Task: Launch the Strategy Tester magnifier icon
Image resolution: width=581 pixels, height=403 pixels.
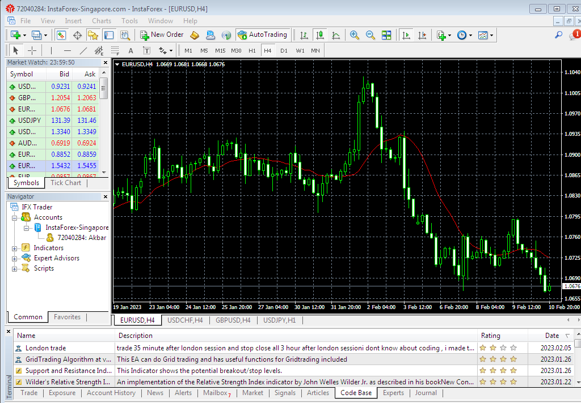Action: (x=125, y=35)
